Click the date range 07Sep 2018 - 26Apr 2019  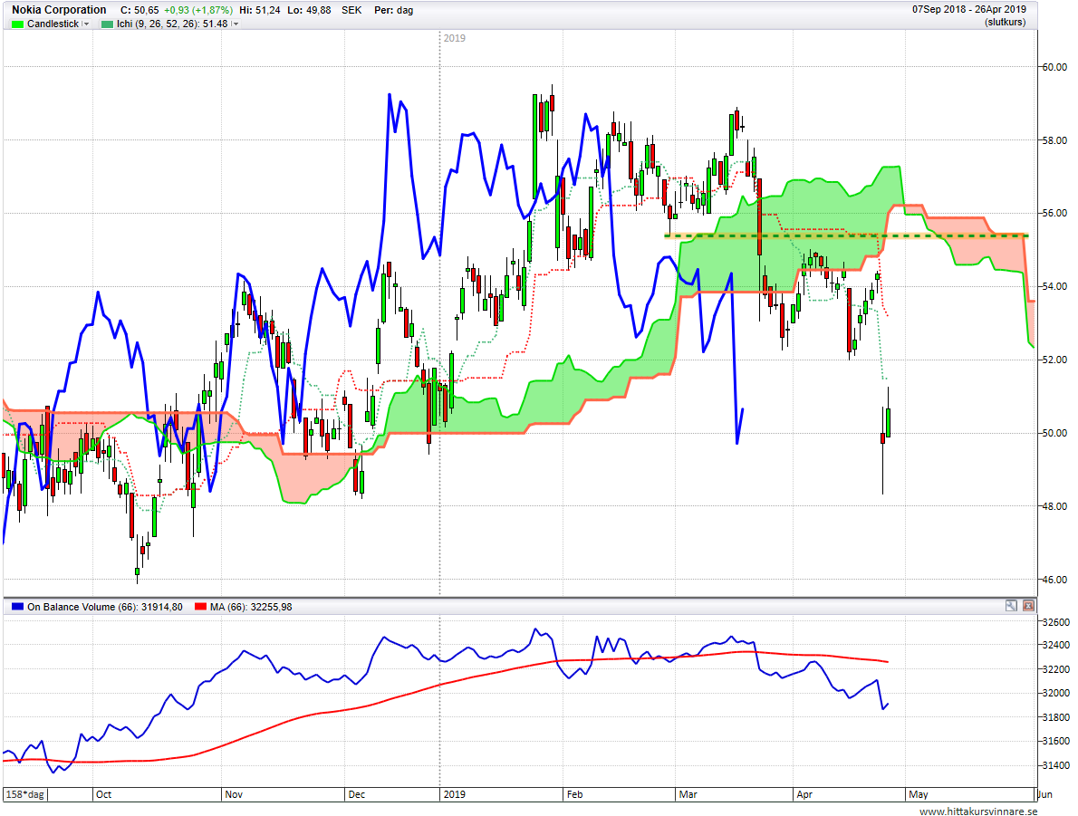pyautogui.click(x=969, y=10)
